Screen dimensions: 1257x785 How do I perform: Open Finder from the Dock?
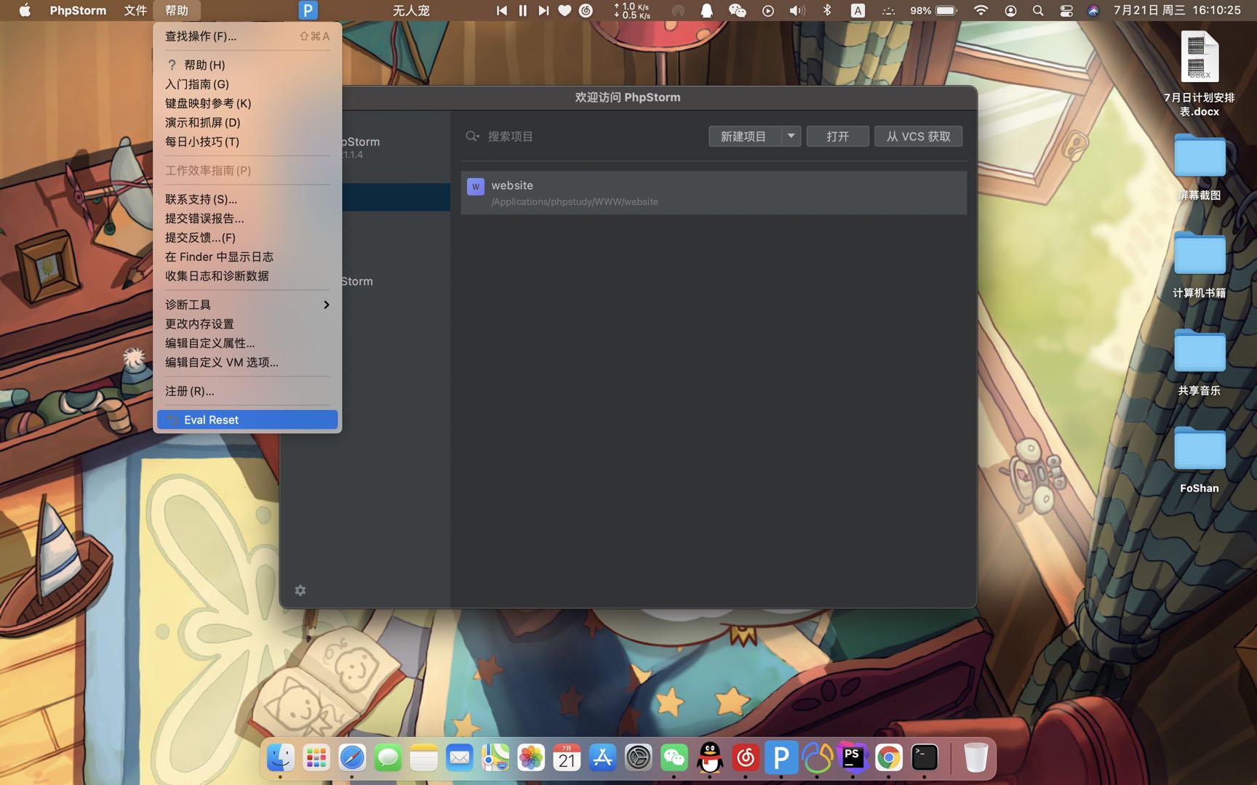coord(280,758)
